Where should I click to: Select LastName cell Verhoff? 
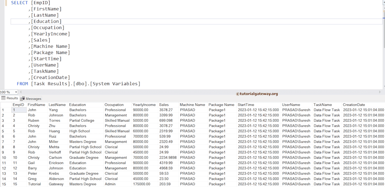58,152
